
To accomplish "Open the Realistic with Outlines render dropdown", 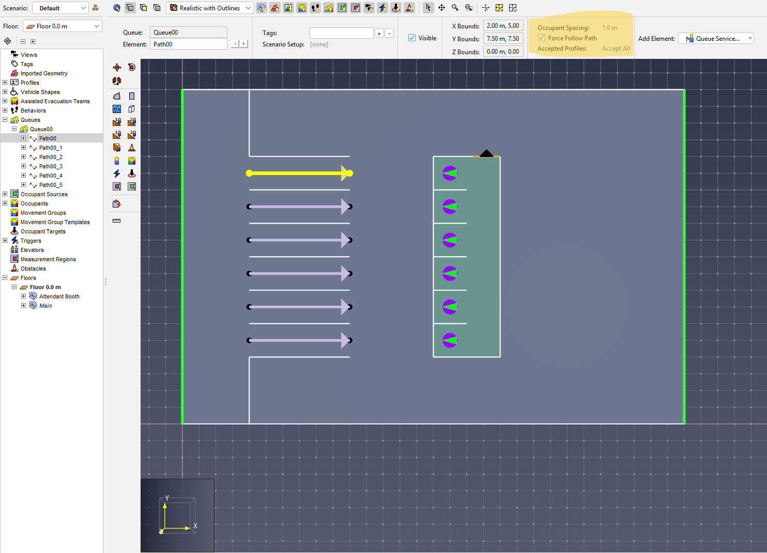I will tap(210, 8).
